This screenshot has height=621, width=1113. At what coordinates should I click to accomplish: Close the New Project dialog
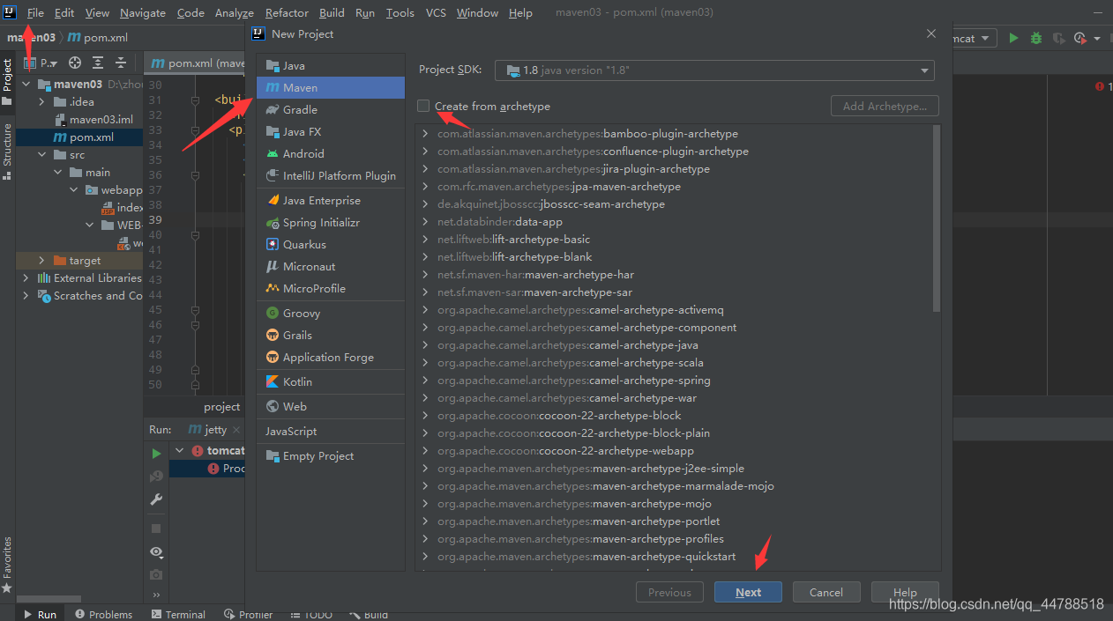point(930,33)
